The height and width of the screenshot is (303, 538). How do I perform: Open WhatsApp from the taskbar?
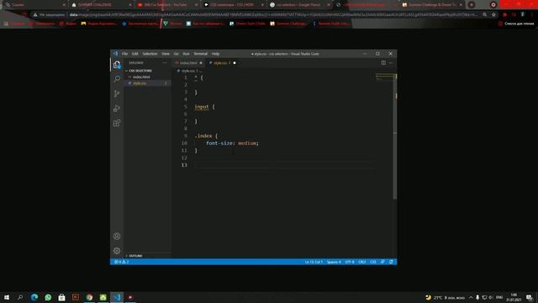(x=48, y=297)
